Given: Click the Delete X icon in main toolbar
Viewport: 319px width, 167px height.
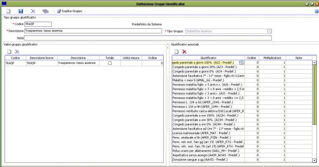Looking at the screenshot, I should tap(33, 11).
